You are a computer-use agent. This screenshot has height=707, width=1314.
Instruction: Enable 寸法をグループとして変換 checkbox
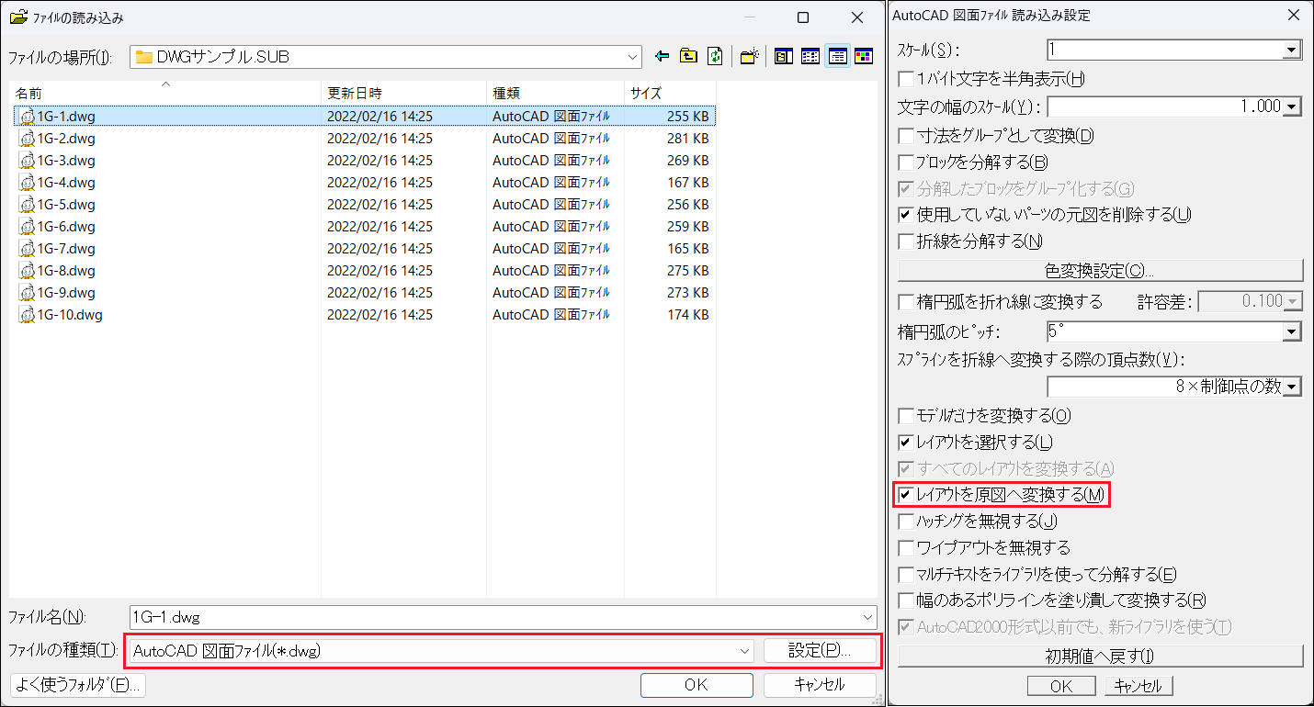pos(906,136)
